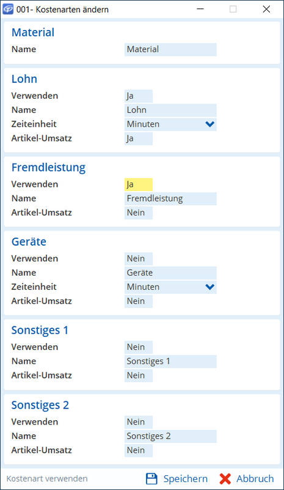Click the Abbruch button label

point(255,479)
